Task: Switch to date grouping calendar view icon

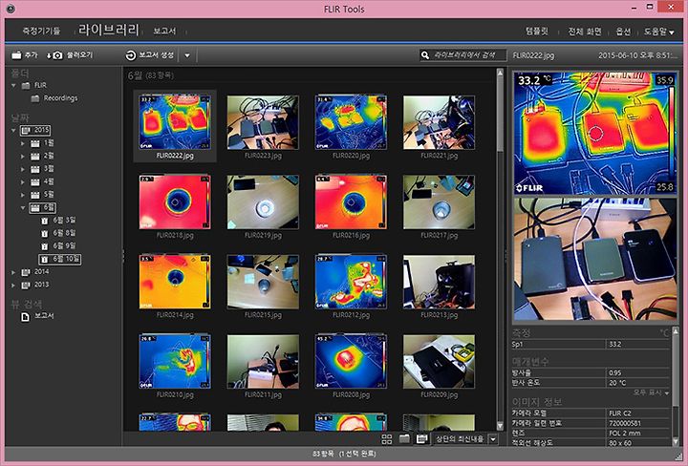Action: pos(421,439)
